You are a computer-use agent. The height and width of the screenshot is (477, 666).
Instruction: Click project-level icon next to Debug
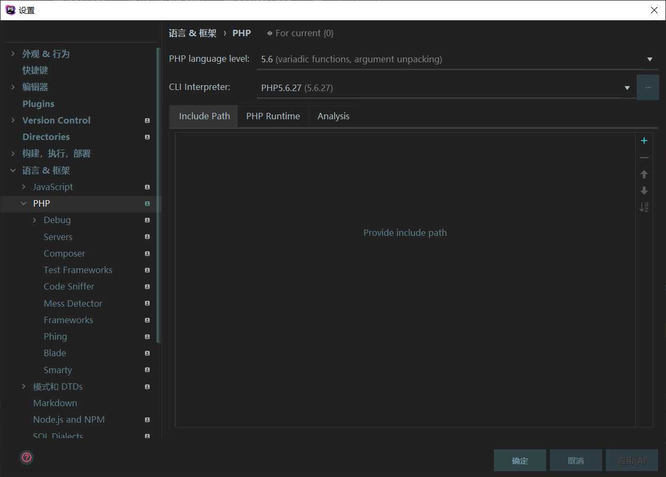point(148,220)
